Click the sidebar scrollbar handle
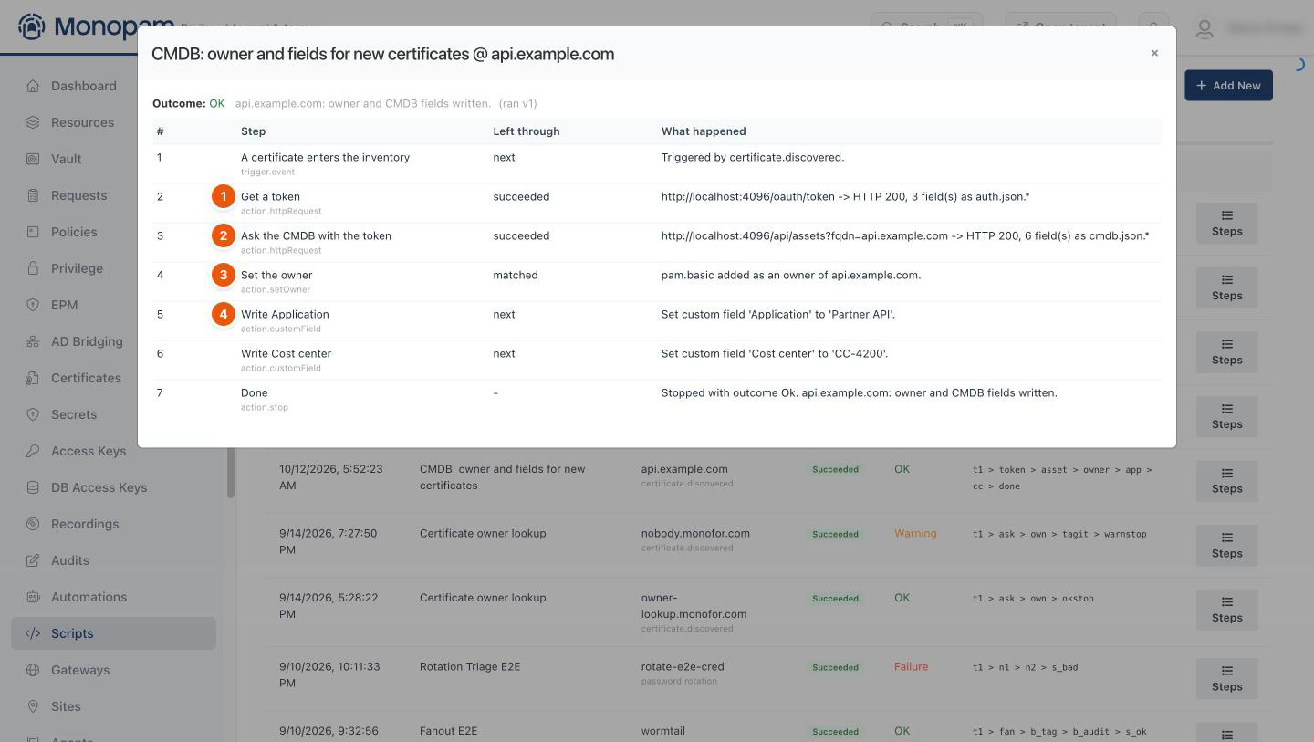 click(x=231, y=473)
